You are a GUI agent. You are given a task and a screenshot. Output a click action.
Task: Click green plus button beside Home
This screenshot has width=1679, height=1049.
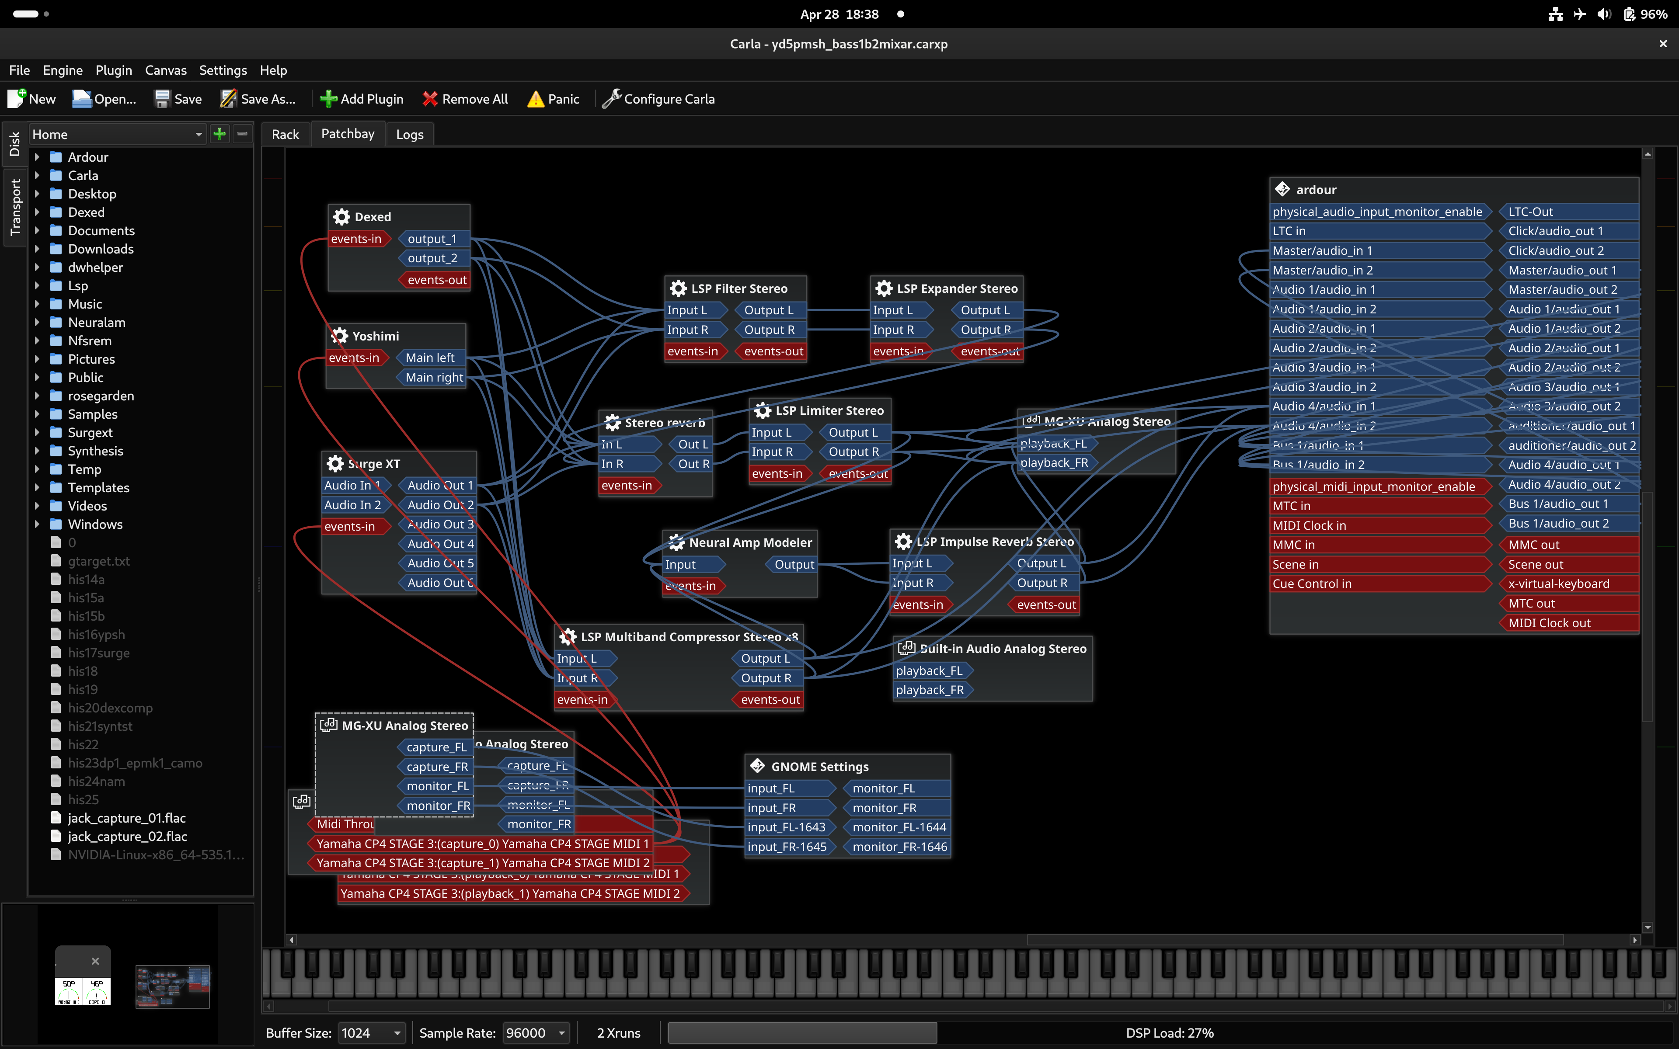(220, 134)
